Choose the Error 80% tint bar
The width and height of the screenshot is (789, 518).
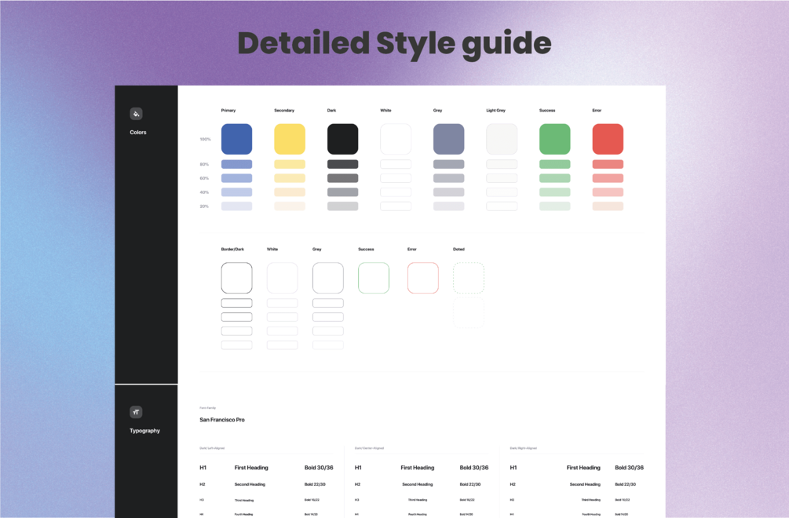[x=608, y=164]
